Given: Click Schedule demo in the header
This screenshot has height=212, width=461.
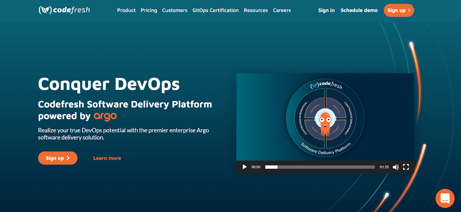Looking at the screenshot, I should pyautogui.click(x=359, y=10).
